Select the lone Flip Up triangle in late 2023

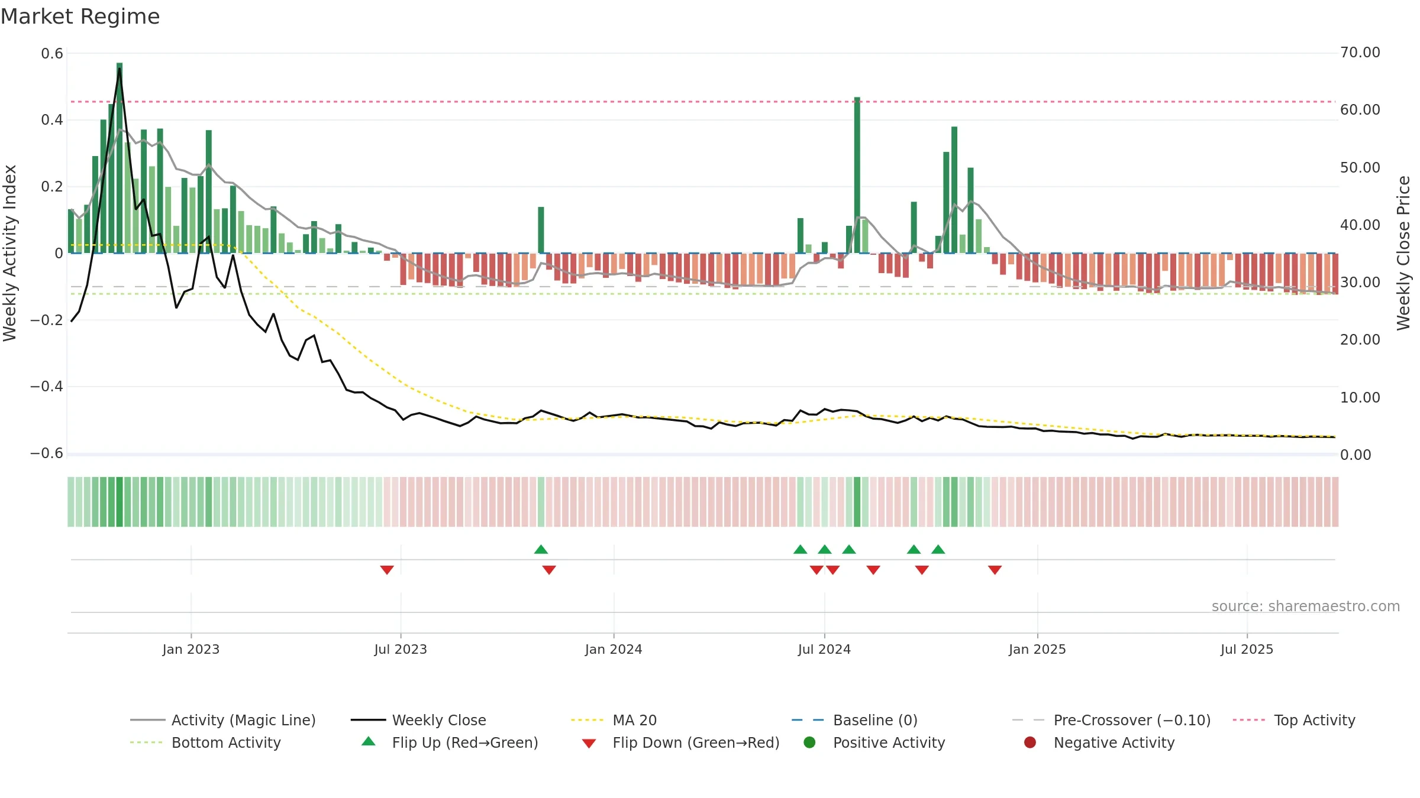click(x=541, y=549)
